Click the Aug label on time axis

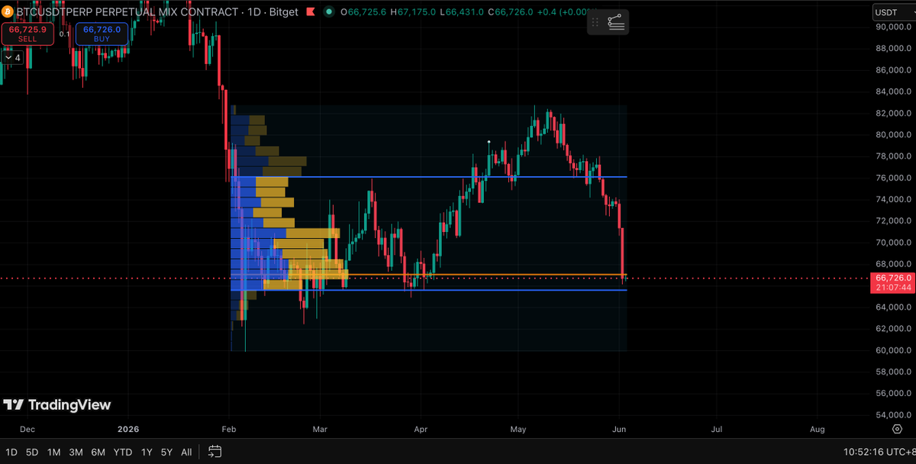817,430
